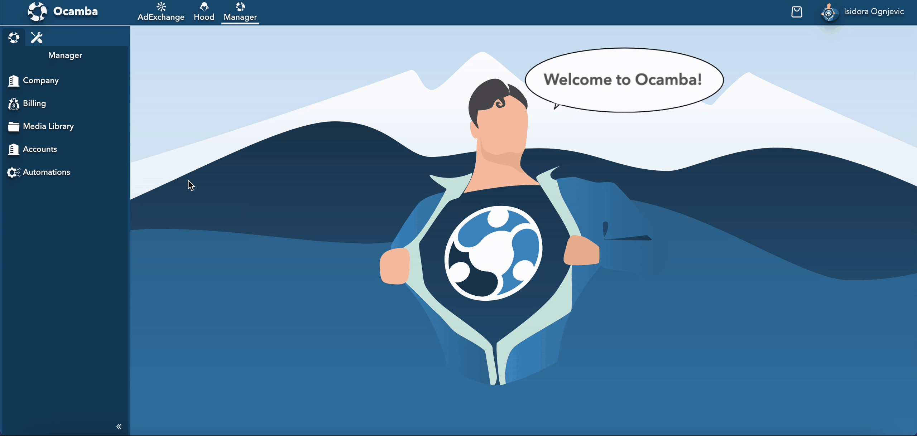Click the Billing money bag icon
The height and width of the screenshot is (436, 917).
14,104
